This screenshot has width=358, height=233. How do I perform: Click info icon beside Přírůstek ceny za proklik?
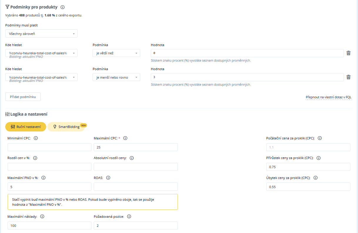[319, 158]
